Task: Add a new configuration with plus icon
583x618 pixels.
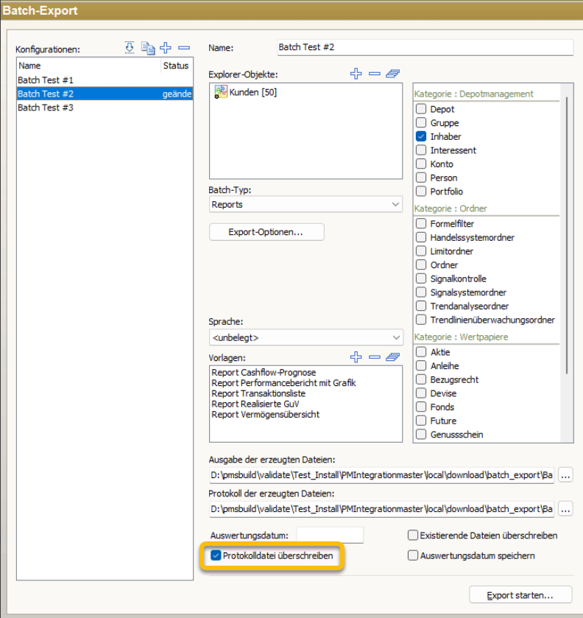Action: (x=166, y=48)
